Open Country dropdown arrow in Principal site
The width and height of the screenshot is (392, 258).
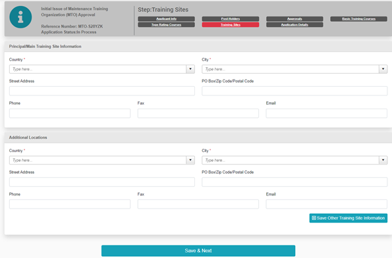[190, 69]
